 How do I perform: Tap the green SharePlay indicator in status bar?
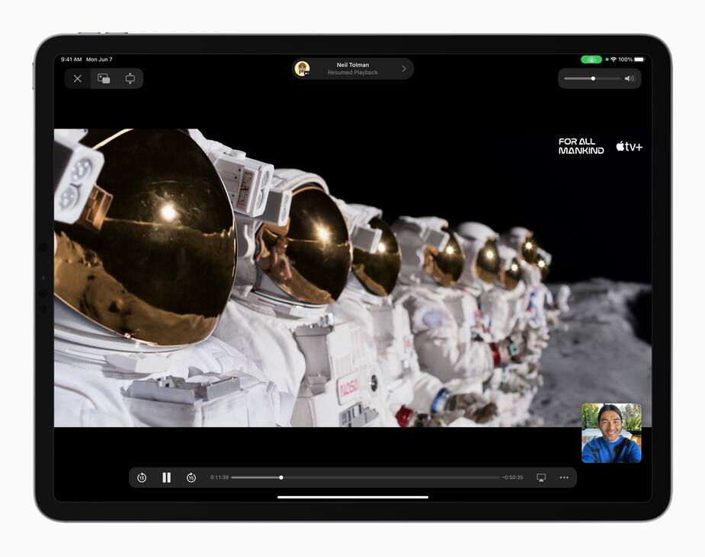point(591,59)
